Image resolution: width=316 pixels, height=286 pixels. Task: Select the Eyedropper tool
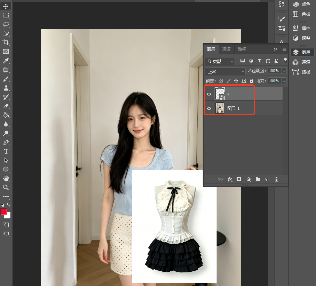pyautogui.click(x=6, y=61)
